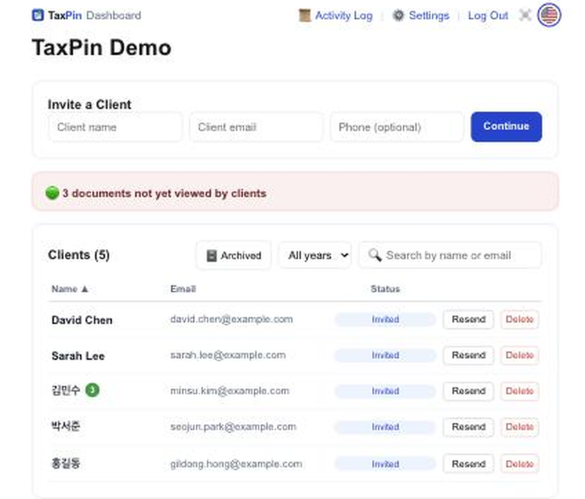Click sarah.lee@example.com email

point(228,355)
